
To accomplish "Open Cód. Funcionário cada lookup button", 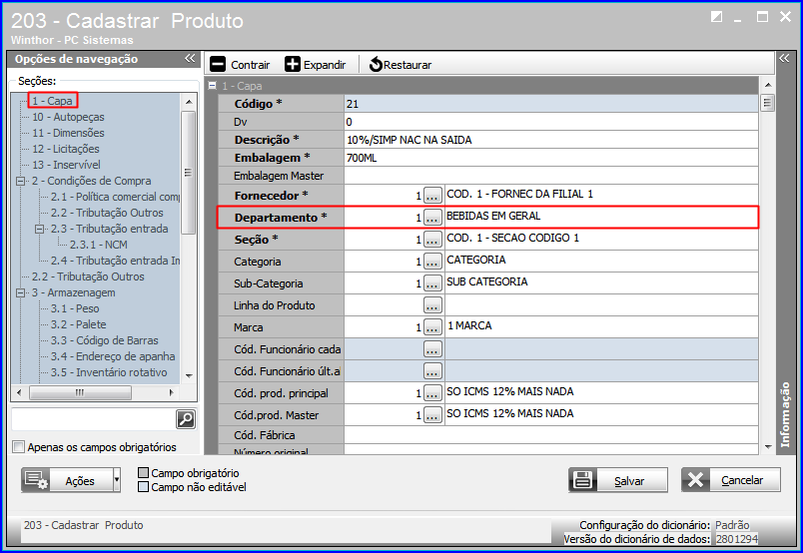I will pyautogui.click(x=432, y=349).
